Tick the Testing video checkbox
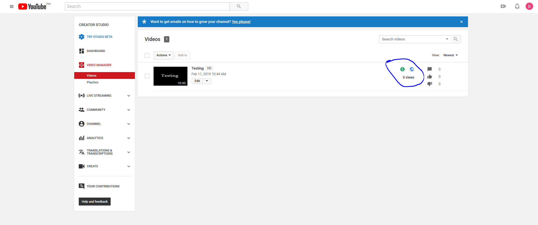538x225 pixels. [147, 76]
